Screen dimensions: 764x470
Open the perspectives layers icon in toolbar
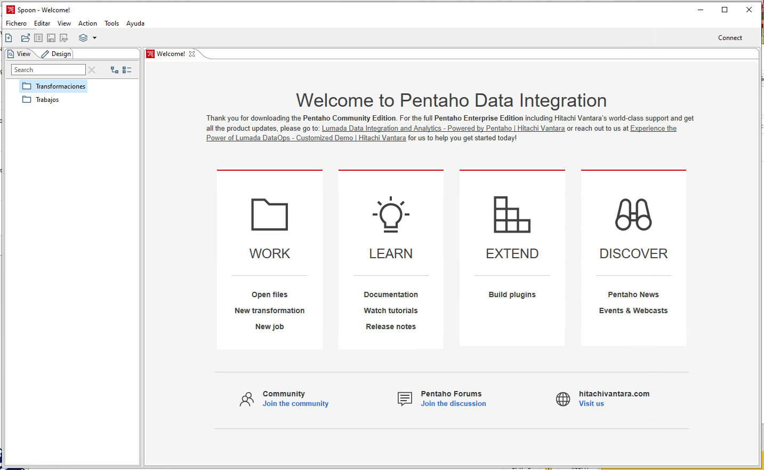click(x=83, y=37)
